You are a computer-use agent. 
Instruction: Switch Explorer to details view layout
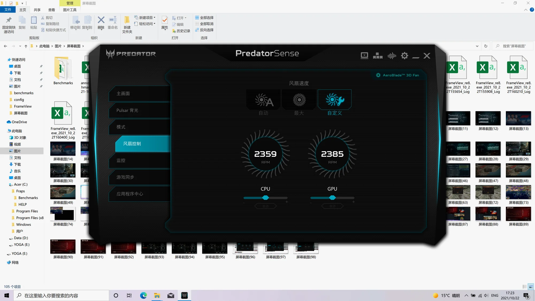pyautogui.click(x=525, y=287)
